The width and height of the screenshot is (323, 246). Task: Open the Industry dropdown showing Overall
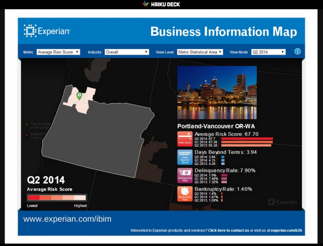[x=127, y=52]
